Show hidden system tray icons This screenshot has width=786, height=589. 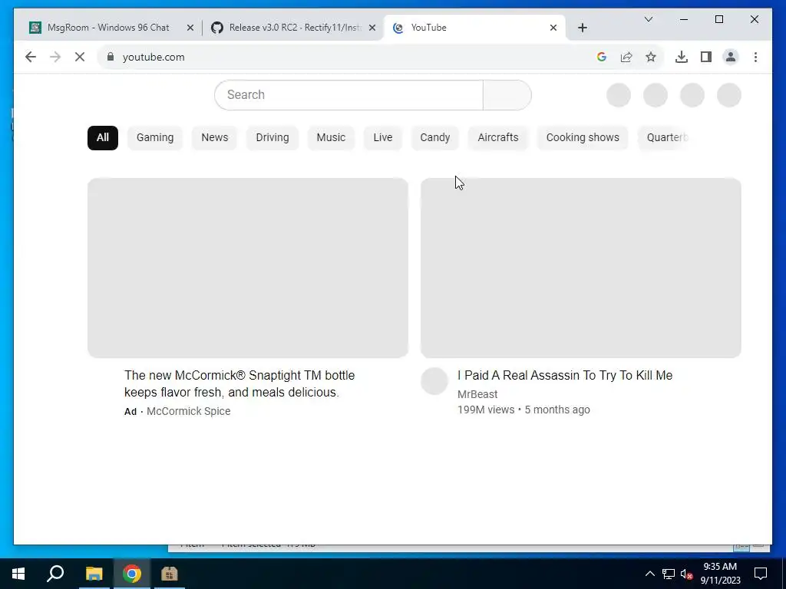649,574
